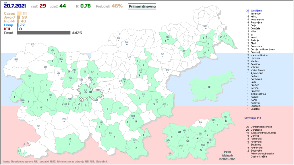Click the BO Bovec marker

[x=16, y=60]
